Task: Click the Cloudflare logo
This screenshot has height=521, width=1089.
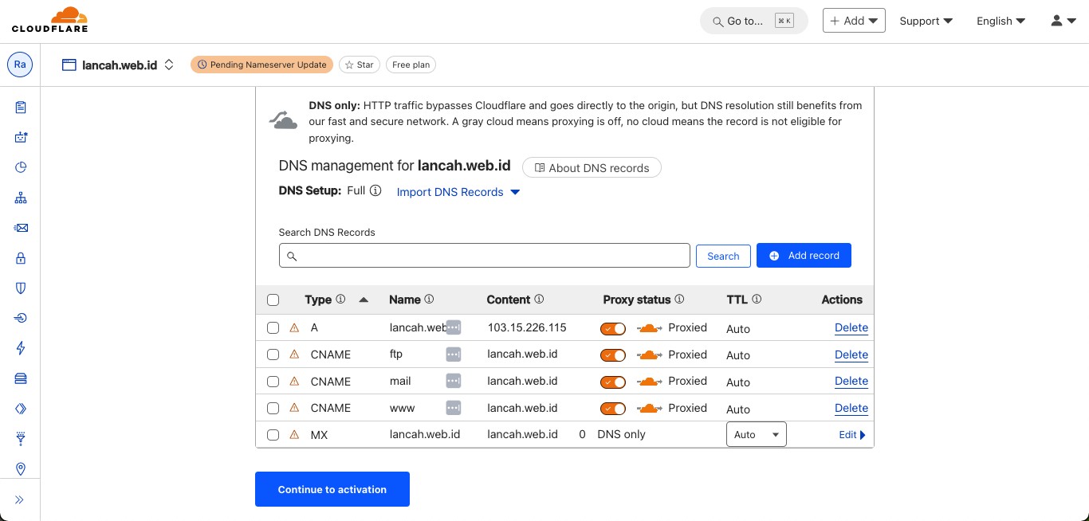Action: tap(49, 21)
